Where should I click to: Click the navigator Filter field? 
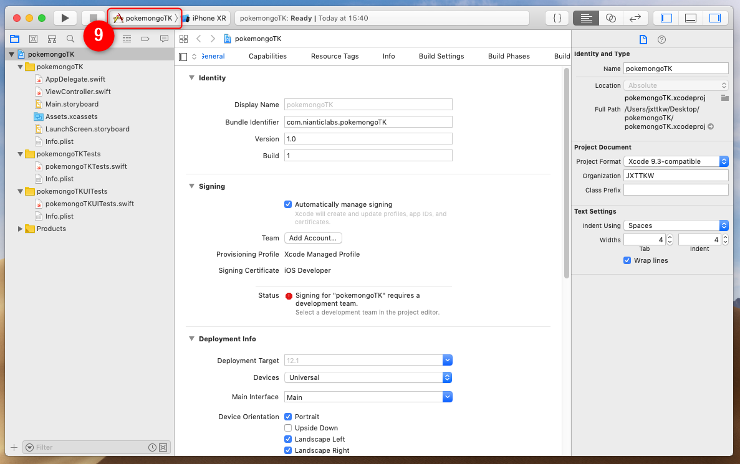coord(97,448)
